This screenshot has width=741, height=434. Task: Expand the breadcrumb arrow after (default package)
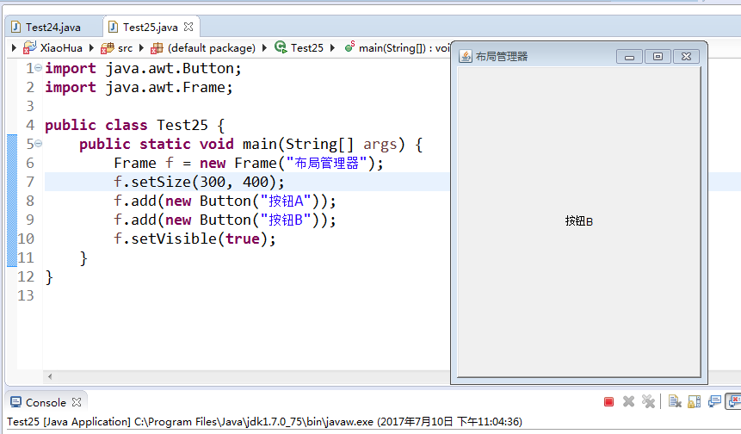point(264,47)
